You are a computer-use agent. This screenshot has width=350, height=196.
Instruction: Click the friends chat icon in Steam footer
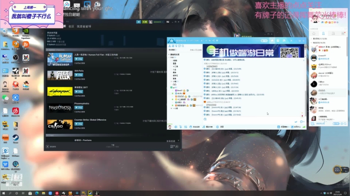(177, 147)
